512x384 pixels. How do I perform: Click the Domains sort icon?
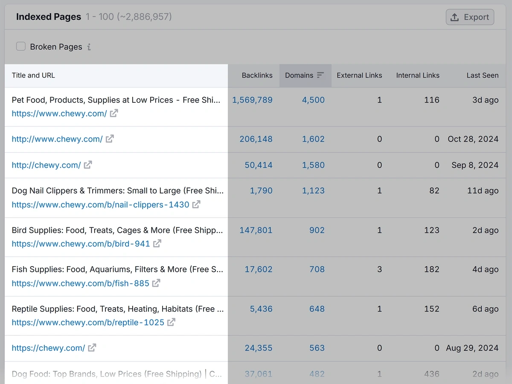coord(320,75)
